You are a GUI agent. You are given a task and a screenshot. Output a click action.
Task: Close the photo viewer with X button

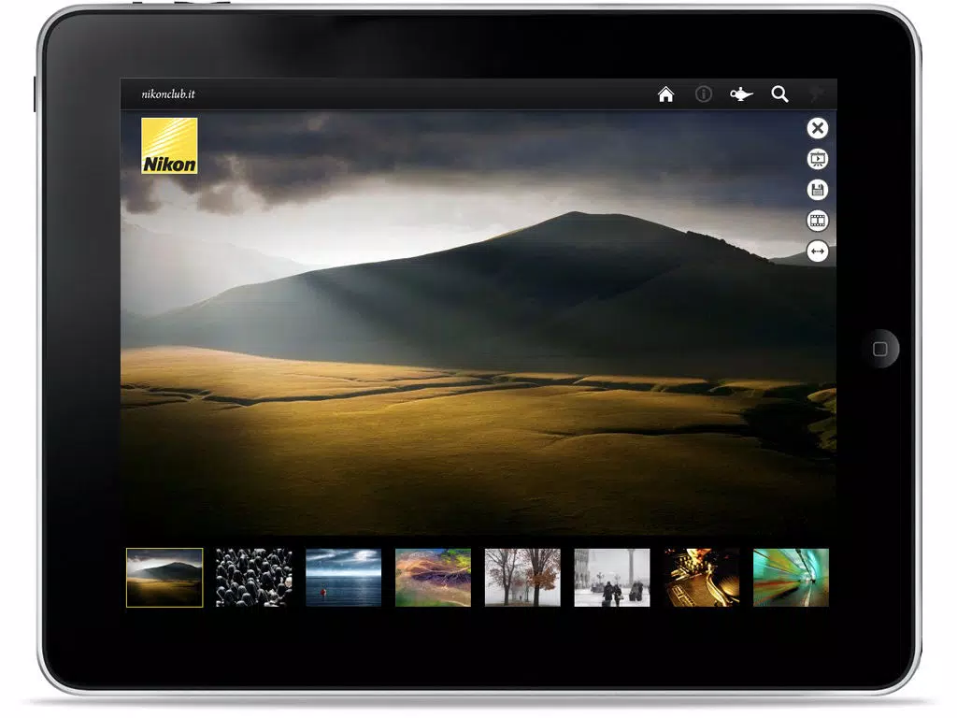[817, 128]
